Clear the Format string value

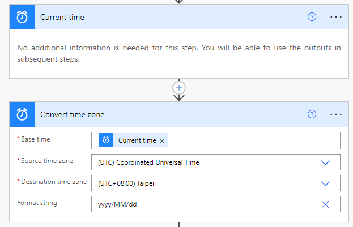(325, 204)
